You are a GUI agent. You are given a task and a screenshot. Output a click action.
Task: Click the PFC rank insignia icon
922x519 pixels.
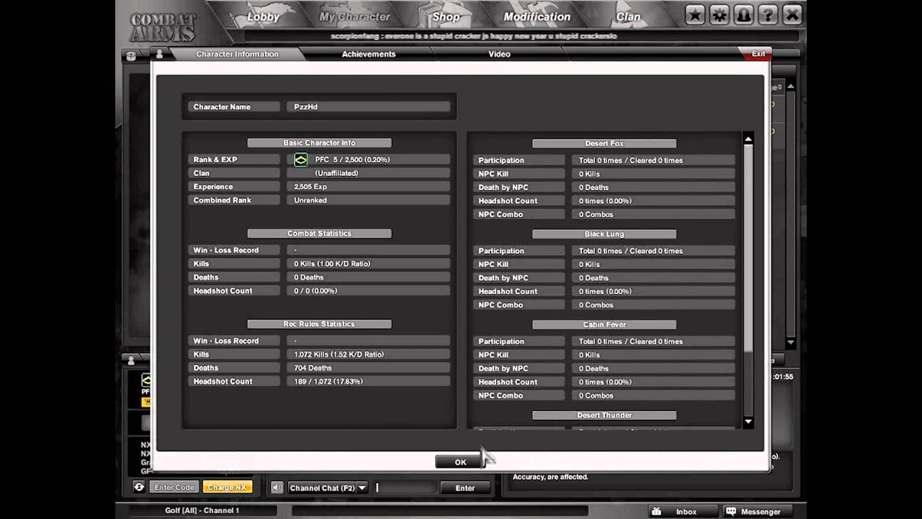(301, 160)
